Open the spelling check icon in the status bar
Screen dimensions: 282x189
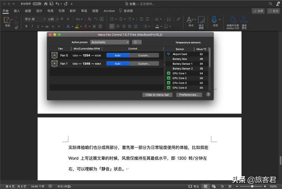point(50,186)
